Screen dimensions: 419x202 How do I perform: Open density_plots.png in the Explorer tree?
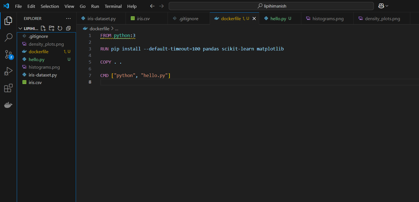[46, 44]
